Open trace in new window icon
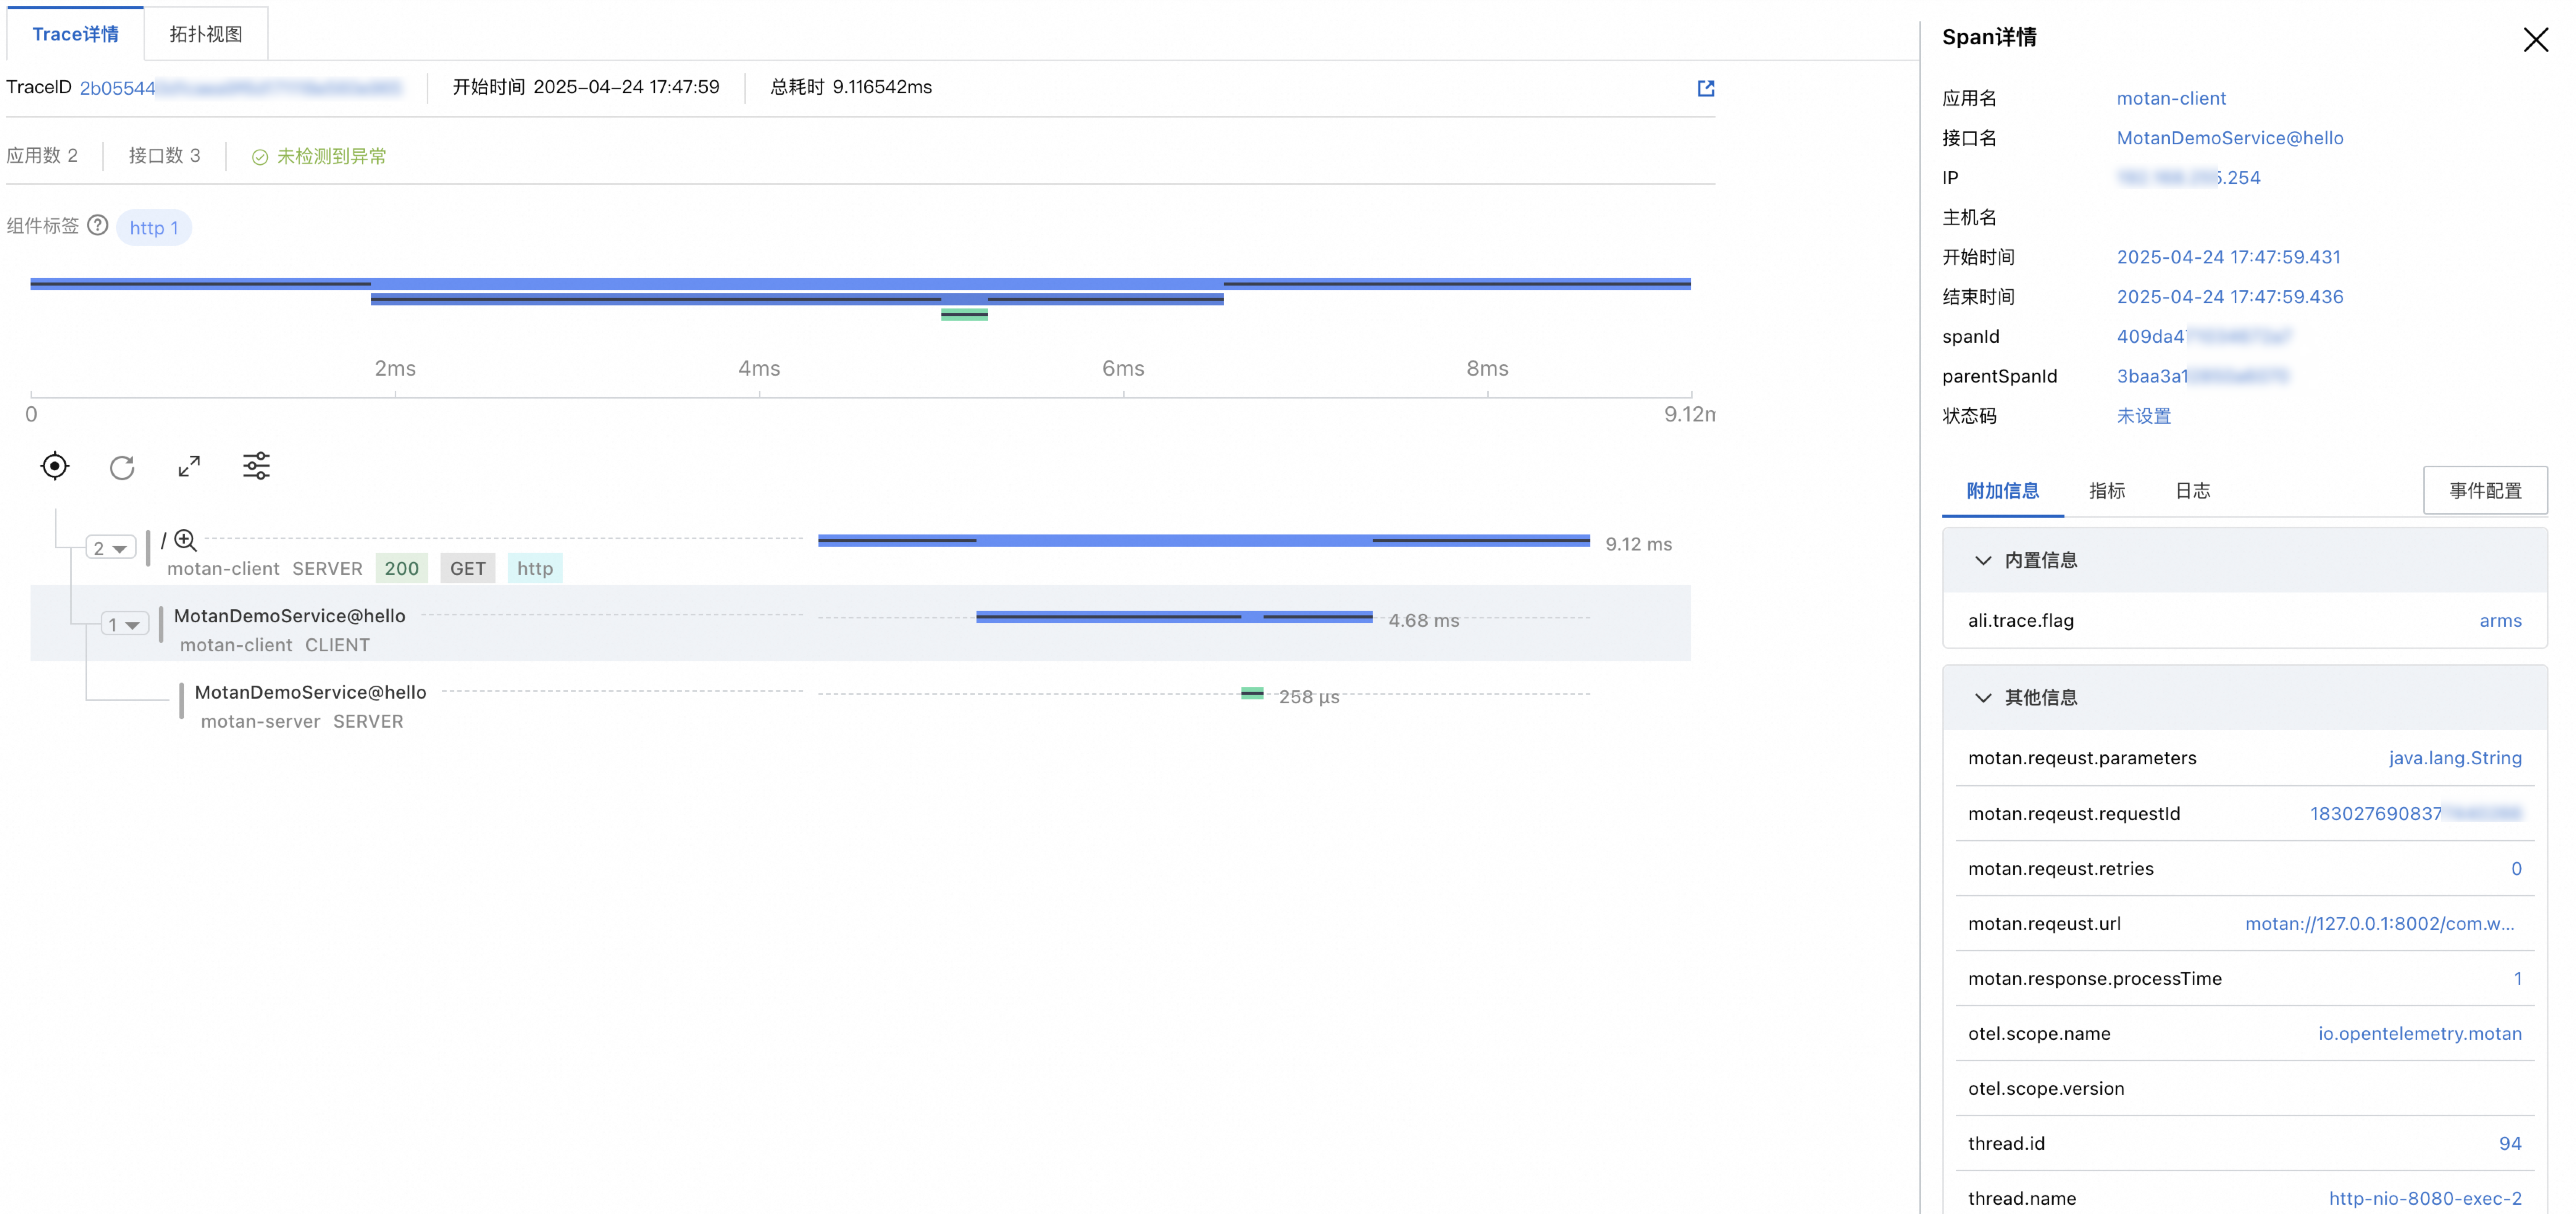Screen dimensions: 2576x1214 (x=1706, y=88)
